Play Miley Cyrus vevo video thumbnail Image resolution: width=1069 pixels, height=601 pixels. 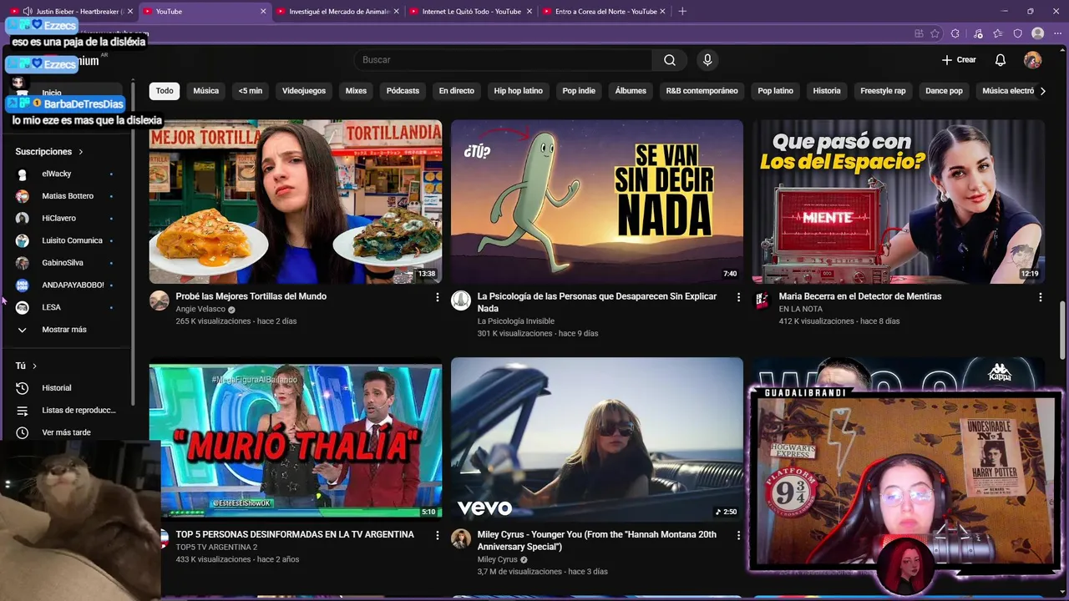point(597,439)
